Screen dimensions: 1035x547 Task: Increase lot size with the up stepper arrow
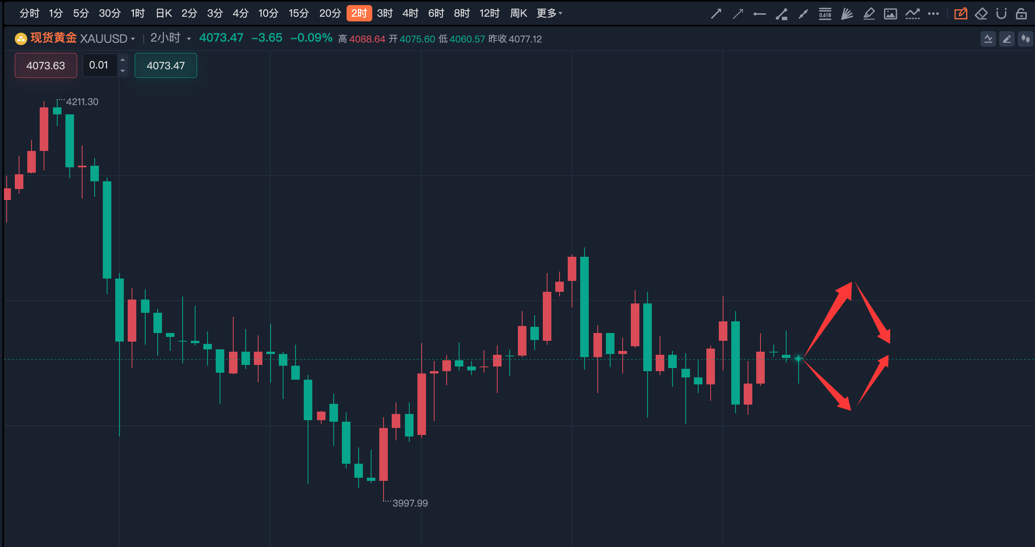[x=123, y=60]
